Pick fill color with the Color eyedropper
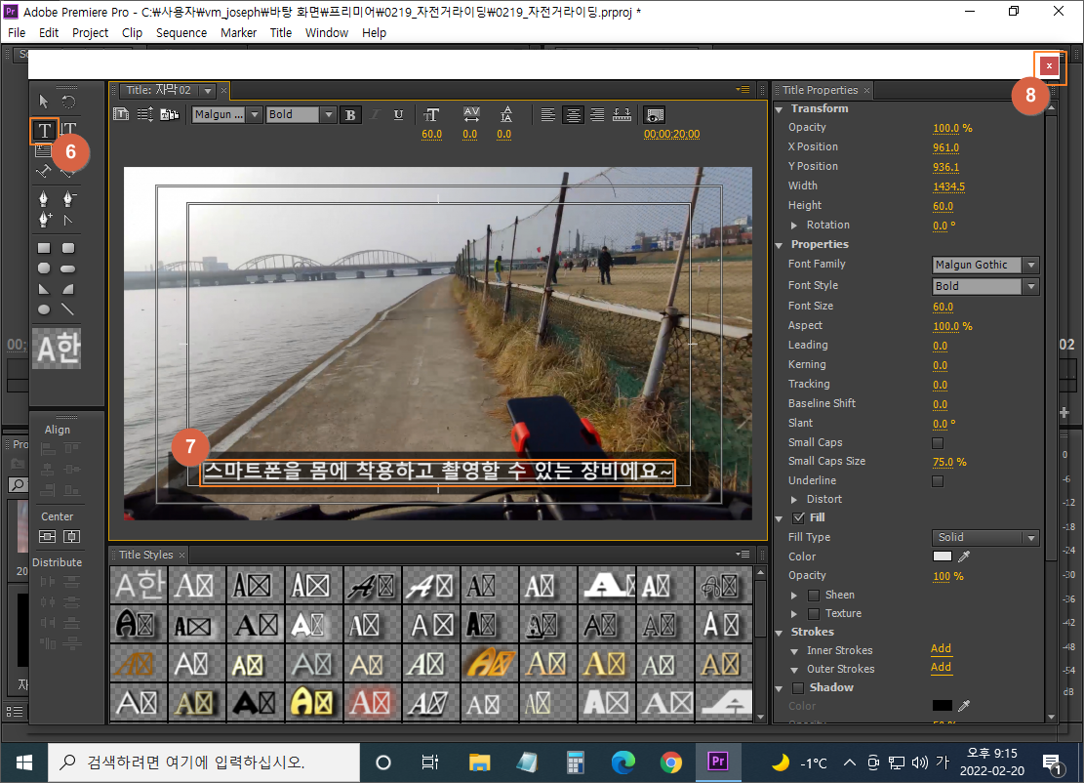This screenshot has height=783, width=1084. (x=964, y=556)
